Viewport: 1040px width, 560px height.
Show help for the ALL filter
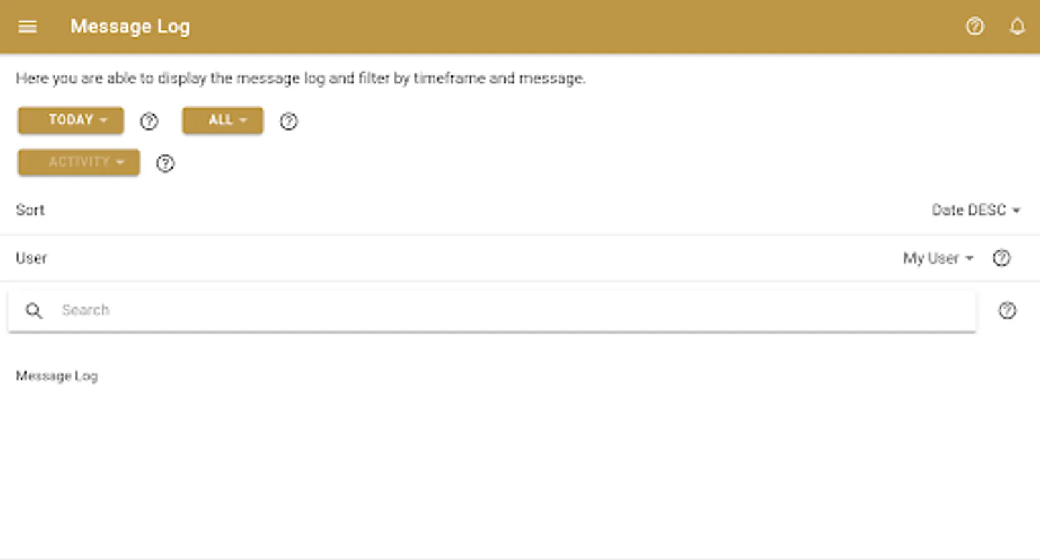(x=288, y=121)
